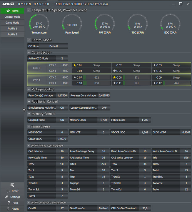Switch to Creator Mode

click(12, 17)
